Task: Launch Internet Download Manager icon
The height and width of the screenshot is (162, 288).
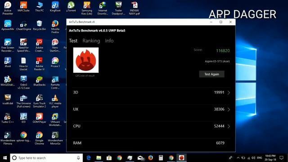Action: [x=103, y=8]
